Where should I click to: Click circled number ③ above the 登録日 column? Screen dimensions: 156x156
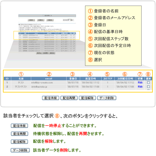[72, 74]
